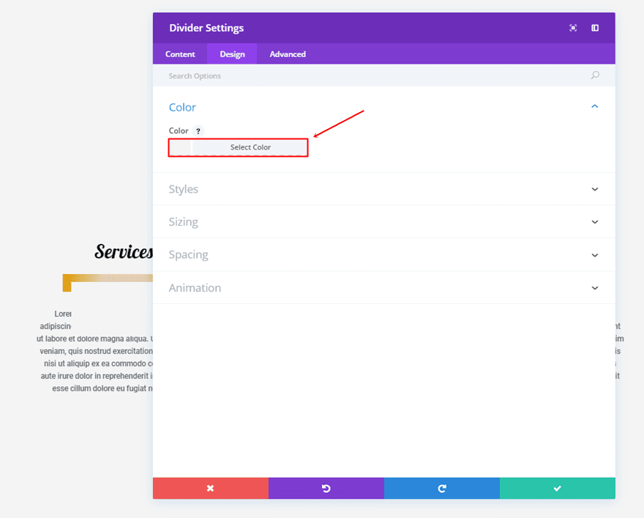Save changes with the green checkmark
This screenshot has height=518, width=644.
pyautogui.click(x=557, y=488)
